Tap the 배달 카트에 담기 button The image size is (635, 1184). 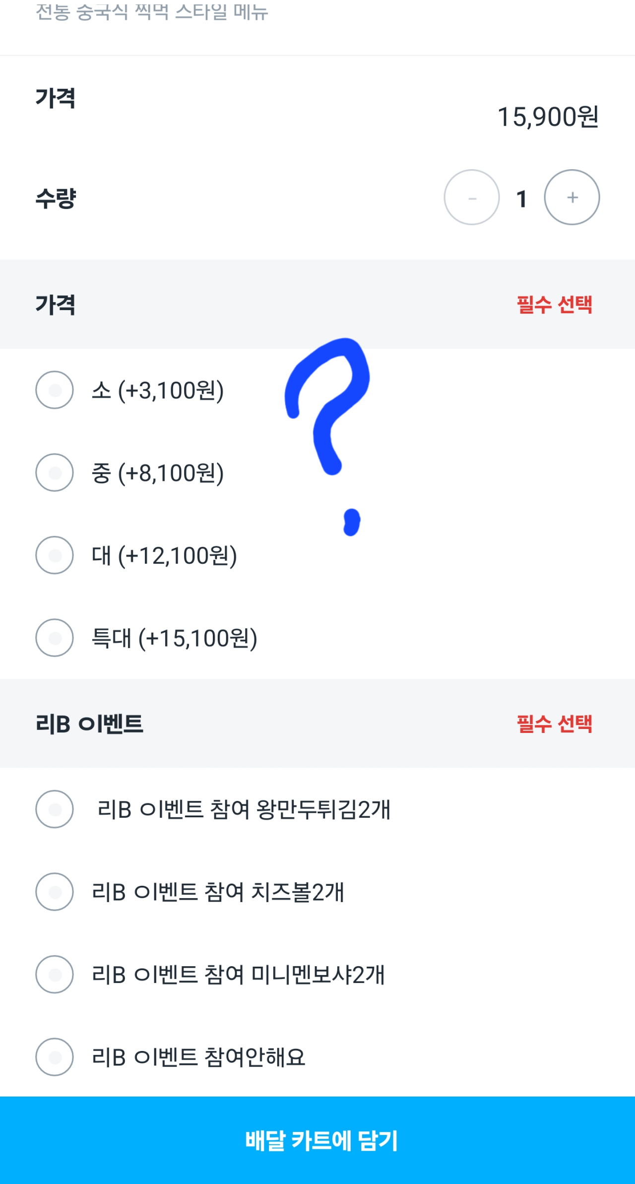pyautogui.click(x=317, y=1140)
